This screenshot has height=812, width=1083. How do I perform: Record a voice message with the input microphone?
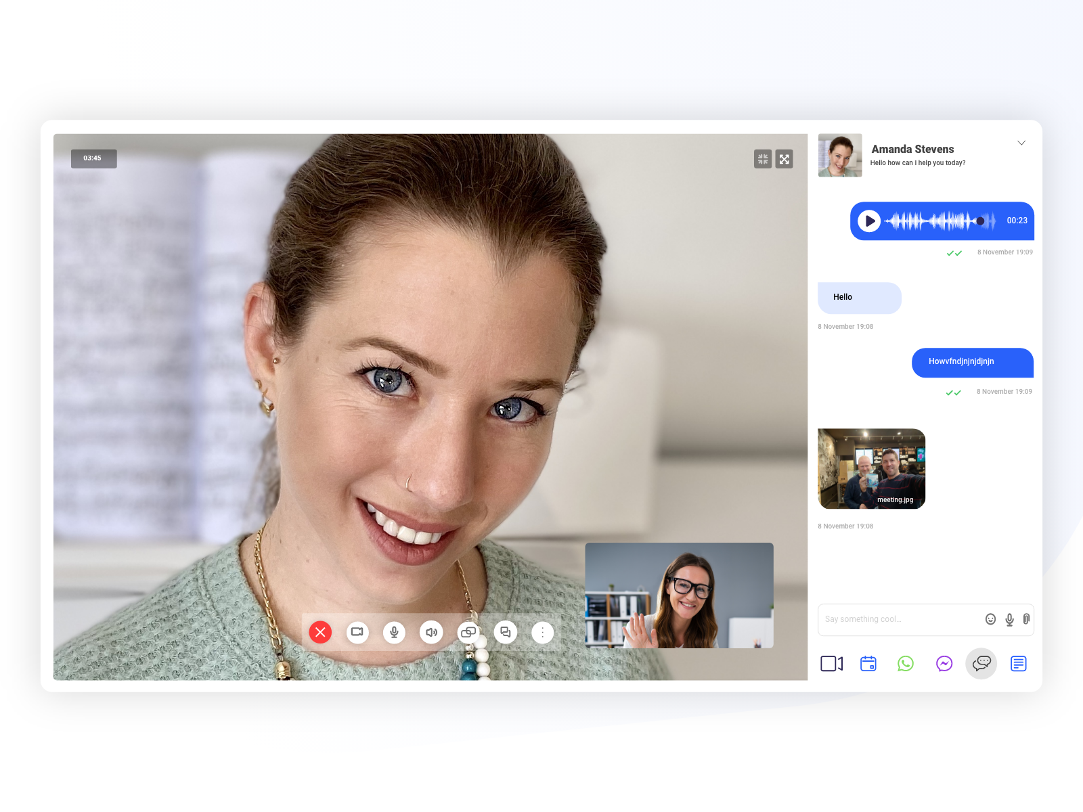[x=1009, y=619]
